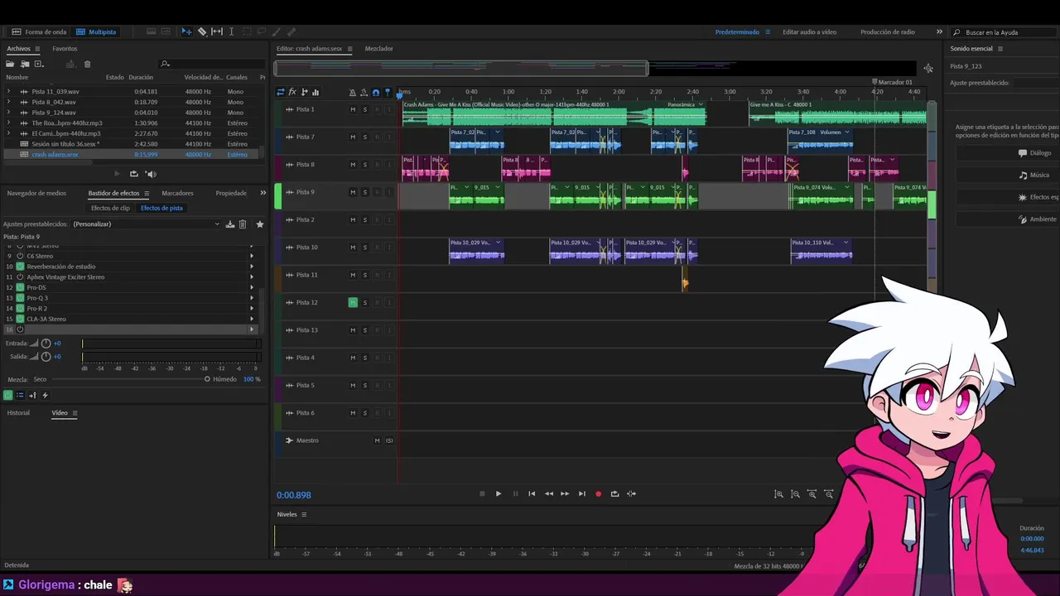
Task: Toggle snapping magnet icon in editor
Action: coord(376,93)
